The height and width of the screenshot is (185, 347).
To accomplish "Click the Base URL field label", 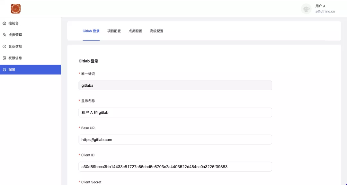I will (x=89, y=128).
